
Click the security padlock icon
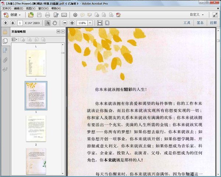(x=5, y=32)
